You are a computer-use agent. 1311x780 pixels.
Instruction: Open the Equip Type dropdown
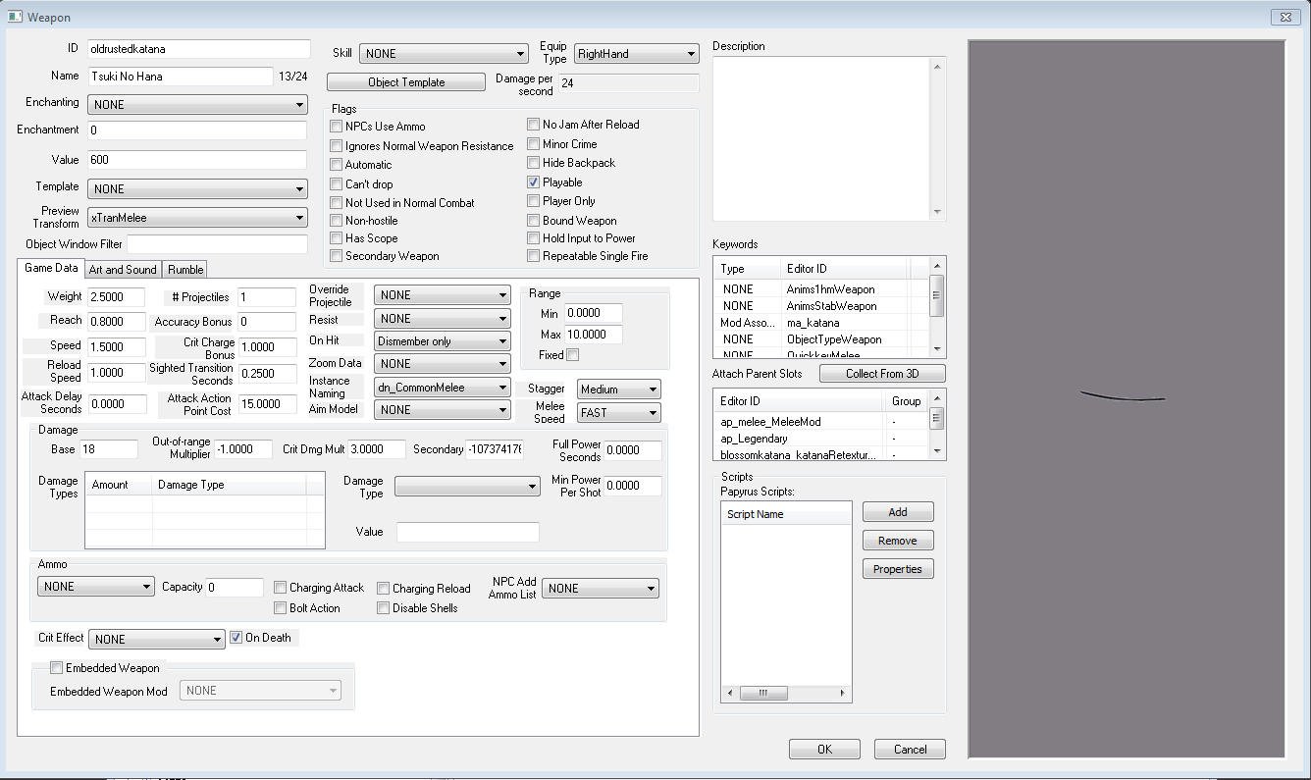click(x=636, y=54)
